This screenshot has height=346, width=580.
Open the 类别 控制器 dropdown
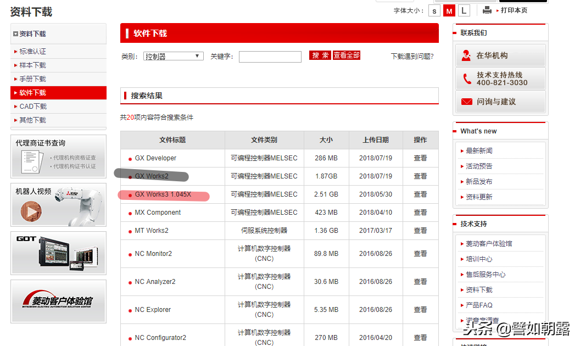pyautogui.click(x=173, y=56)
